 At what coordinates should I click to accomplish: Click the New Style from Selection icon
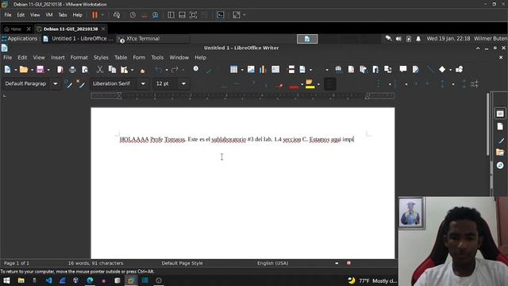tap(80, 83)
